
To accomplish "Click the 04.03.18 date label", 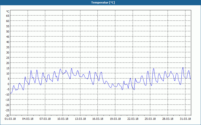I will pos(28,119).
